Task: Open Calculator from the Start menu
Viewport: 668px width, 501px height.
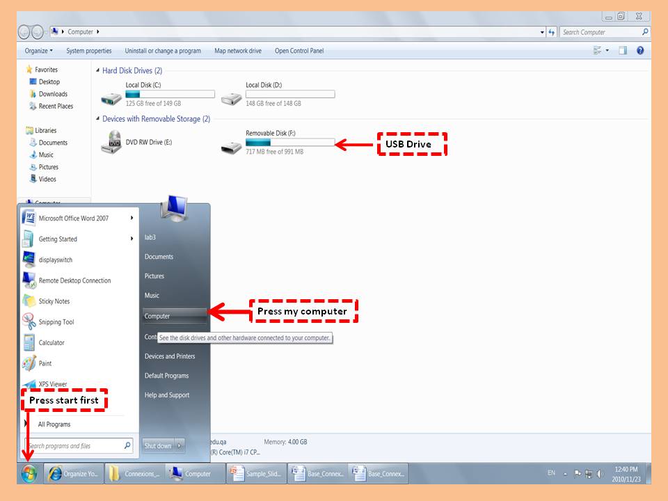Action: pyautogui.click(x=51, y=342)
